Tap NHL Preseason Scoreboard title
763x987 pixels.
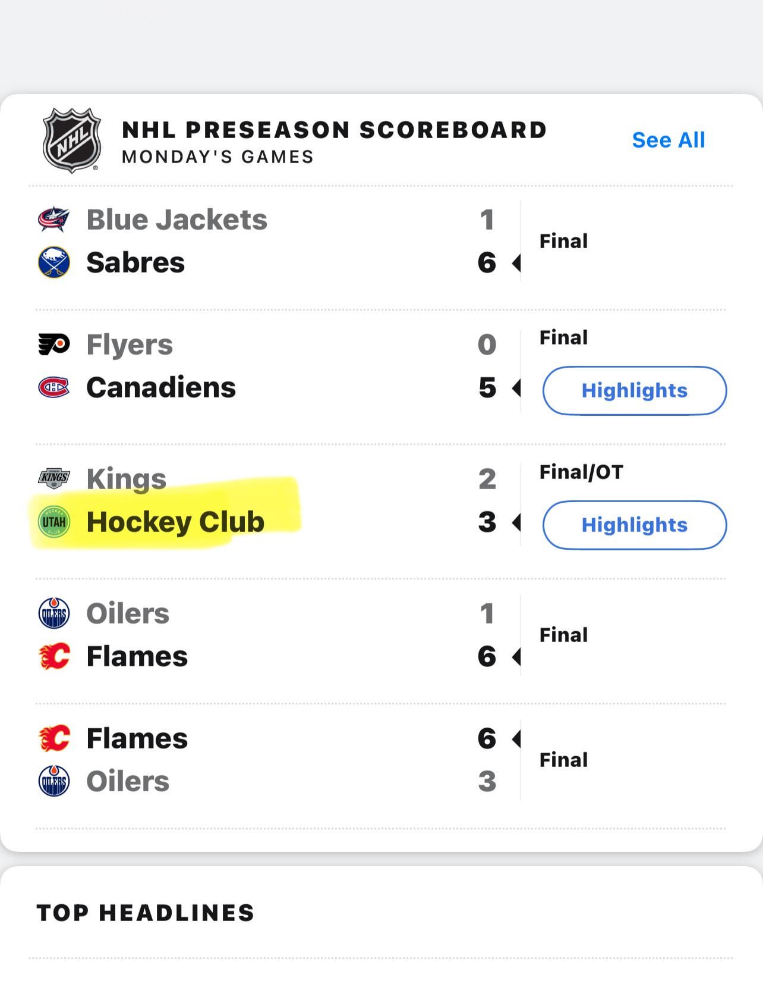(x=334, y=130)
